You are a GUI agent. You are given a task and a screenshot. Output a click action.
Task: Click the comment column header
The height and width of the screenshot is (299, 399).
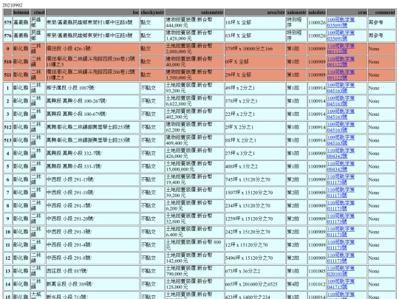click(382, 13)
